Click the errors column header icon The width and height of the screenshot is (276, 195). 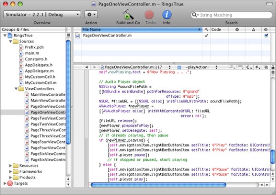tap(237, 30)
